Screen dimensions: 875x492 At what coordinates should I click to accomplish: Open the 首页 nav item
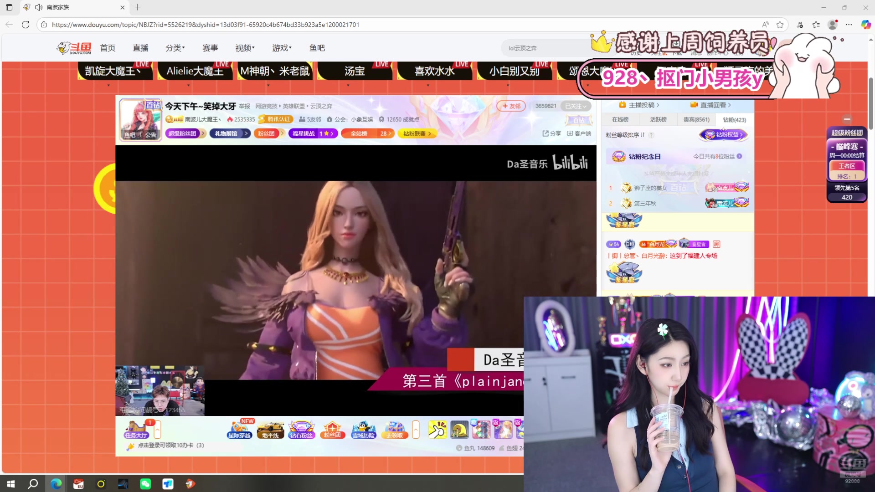pyautogui.click(x=108, y=48)
